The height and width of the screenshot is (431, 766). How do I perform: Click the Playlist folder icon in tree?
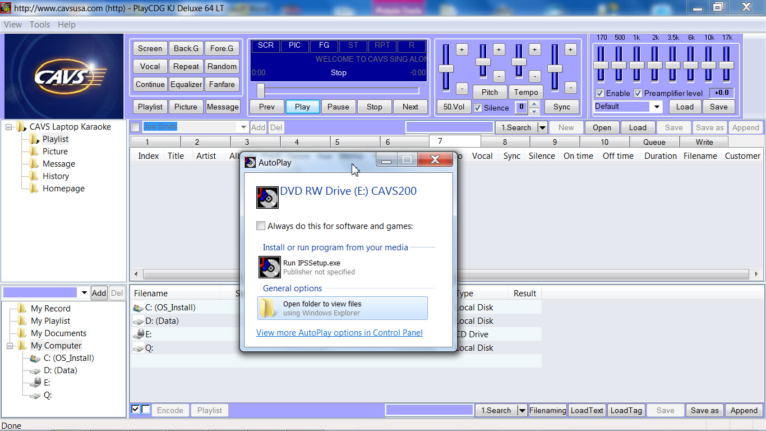[x=35, y=139]
